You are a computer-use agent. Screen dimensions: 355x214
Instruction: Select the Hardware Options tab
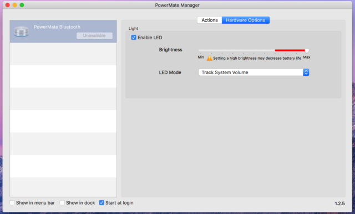pos(246,20)
